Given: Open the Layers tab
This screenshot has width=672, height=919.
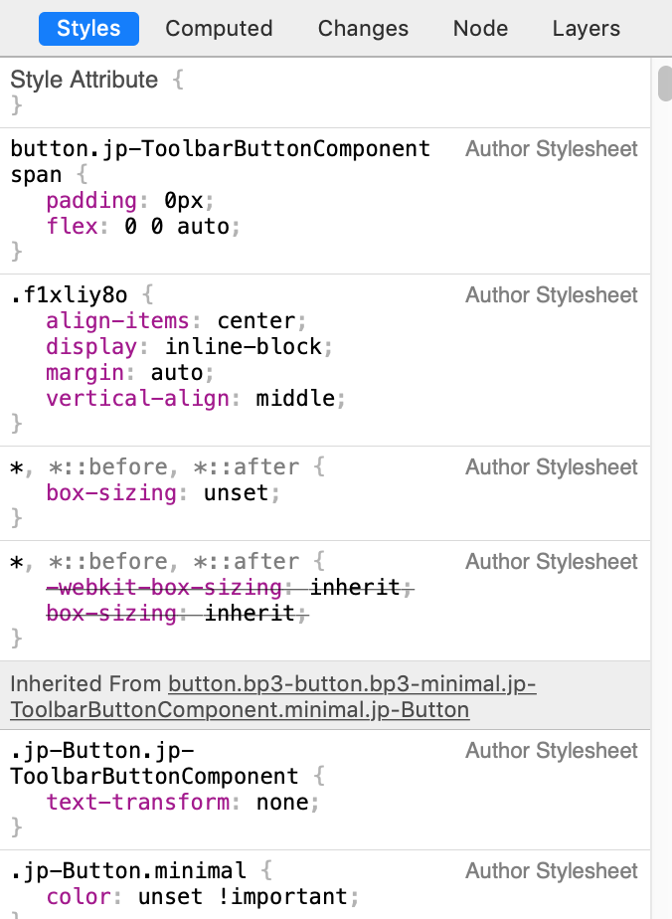Looking at the screenshot, I should point(586,29).
